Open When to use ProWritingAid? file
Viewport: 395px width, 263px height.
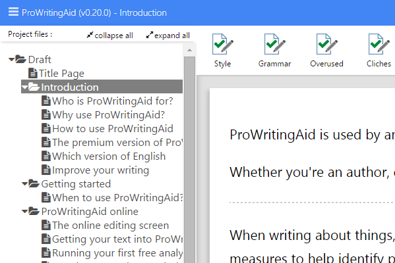[x=117, y=198]
